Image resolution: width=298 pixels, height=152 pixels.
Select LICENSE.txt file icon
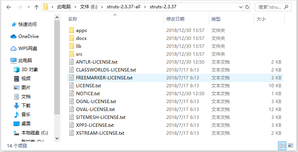tap(71, 86)
